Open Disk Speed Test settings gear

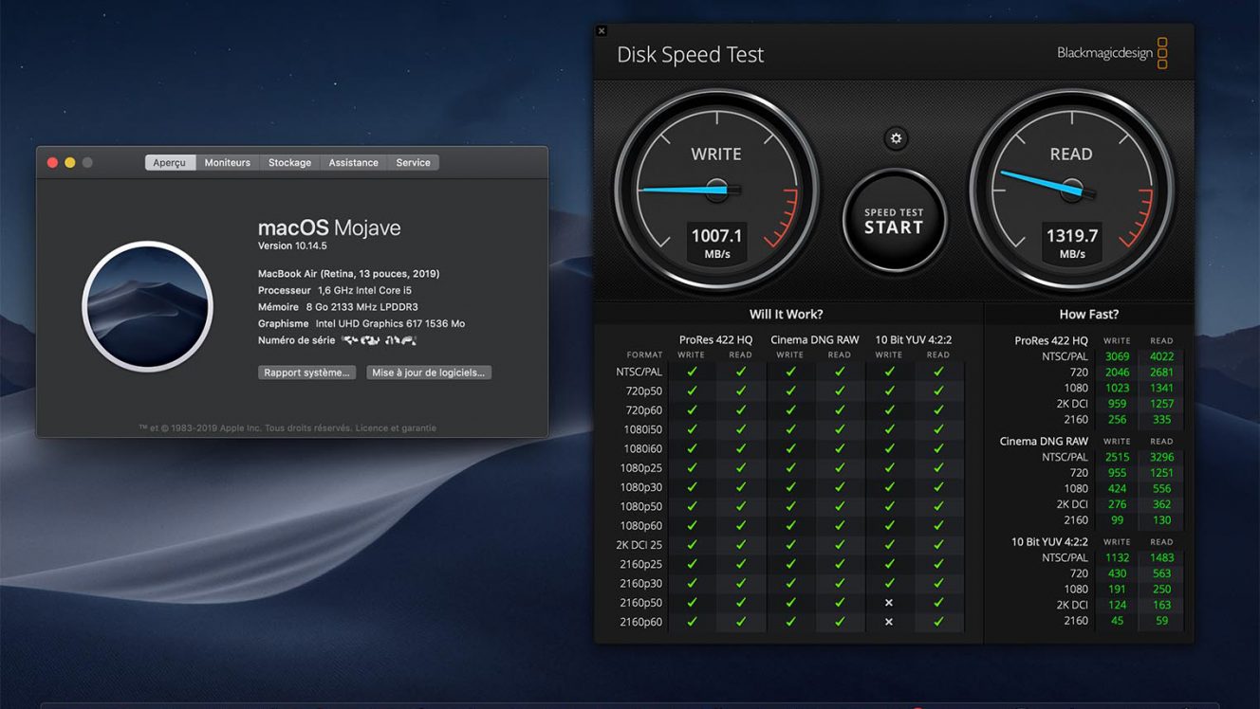click(x=896, y=139)
